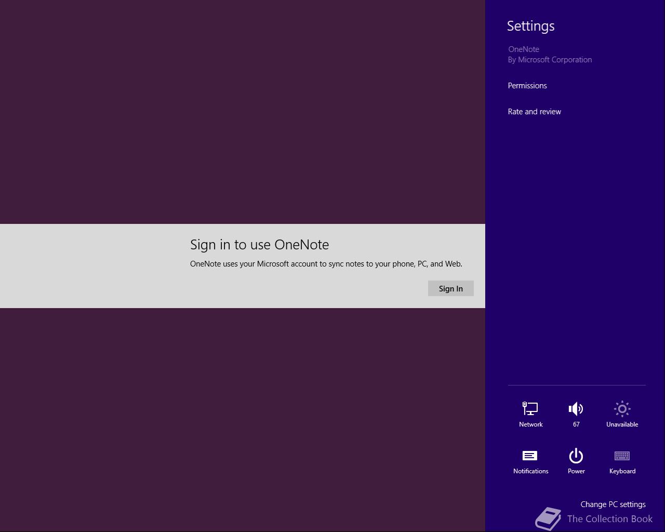The width and height of the screenshot is (665, 532).
Task: Click the 'OneNote' app name in Settings
Action: [524, 49]
